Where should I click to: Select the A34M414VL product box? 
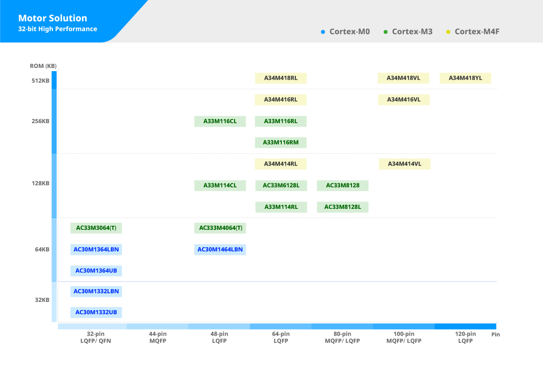(404, 164)
